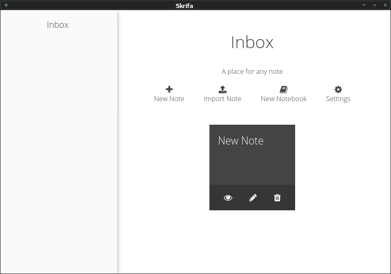The height and width of the screenshot is (274, 391).
Task: Close the Skrifa window
Action: tap(385, 5)
